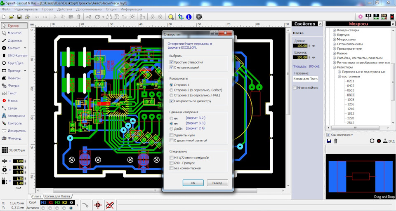Uncheck Простые отверстия checkbox

pyautogui.click(x=172, y=62)
